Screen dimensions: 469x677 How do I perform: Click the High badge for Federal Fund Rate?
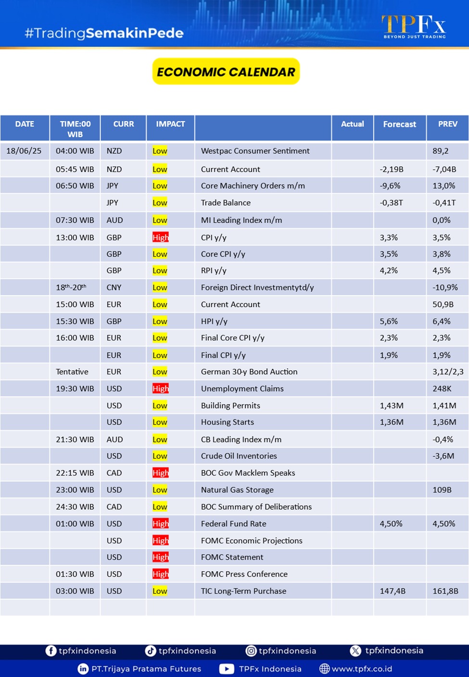click(160, 524)
